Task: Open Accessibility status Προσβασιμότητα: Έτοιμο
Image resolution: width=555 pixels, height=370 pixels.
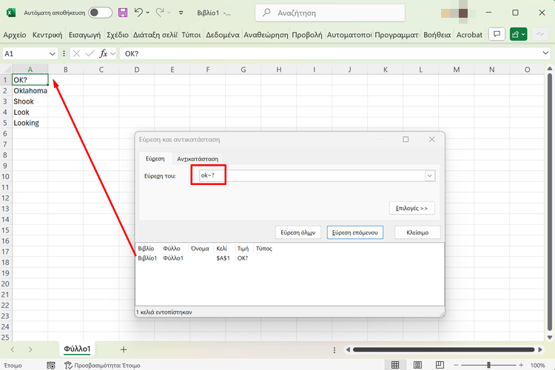Action: click(x=102, y=365)
